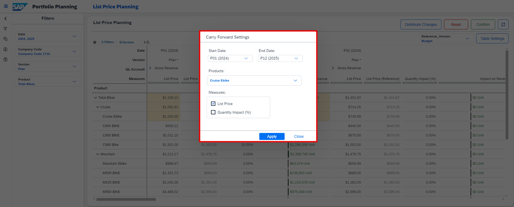Screen dimensions: 514x207
Task: Open the comments sidebar icon
Action: coord(5,39)
